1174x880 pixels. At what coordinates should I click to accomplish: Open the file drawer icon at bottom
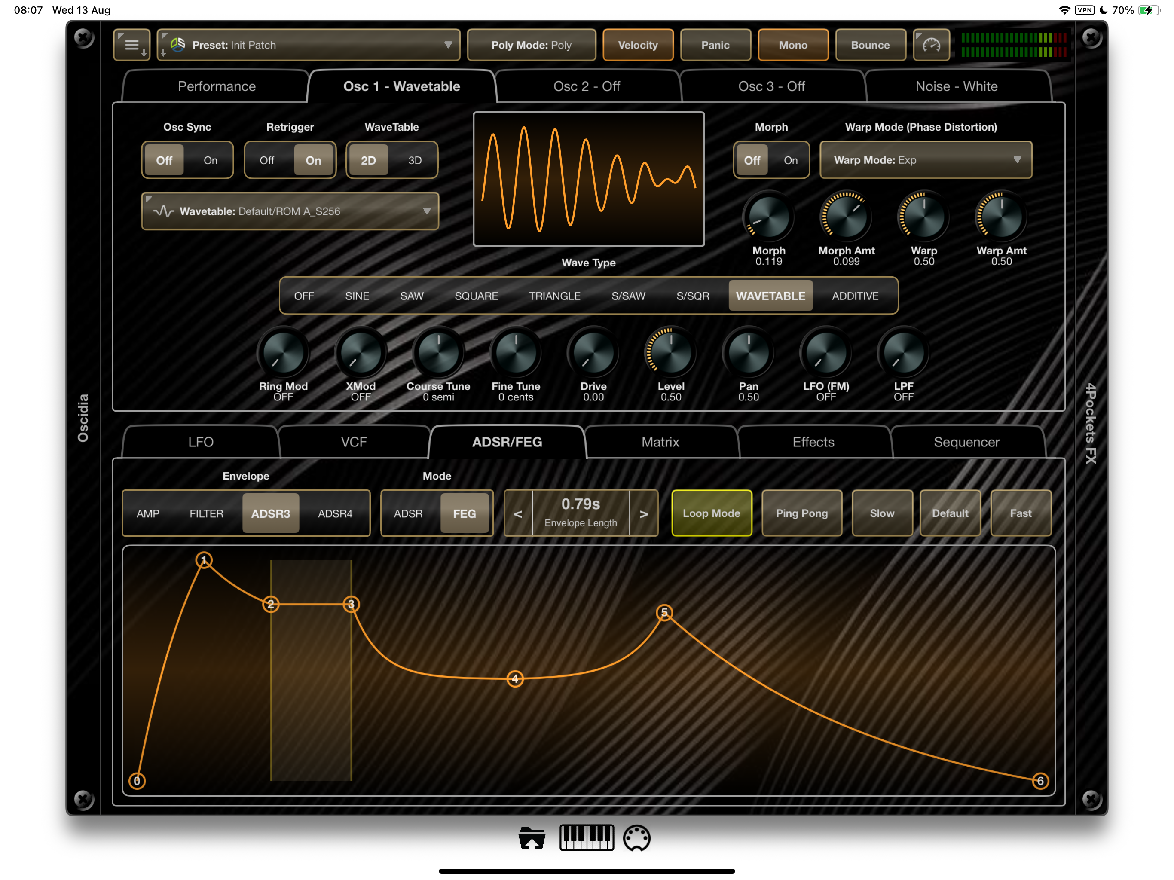(x=532, y=838)
